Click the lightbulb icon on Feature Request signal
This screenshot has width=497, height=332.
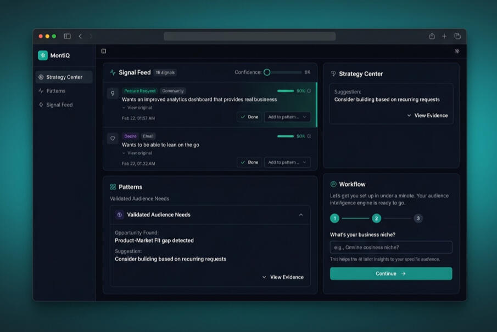(x=113, y=94)
